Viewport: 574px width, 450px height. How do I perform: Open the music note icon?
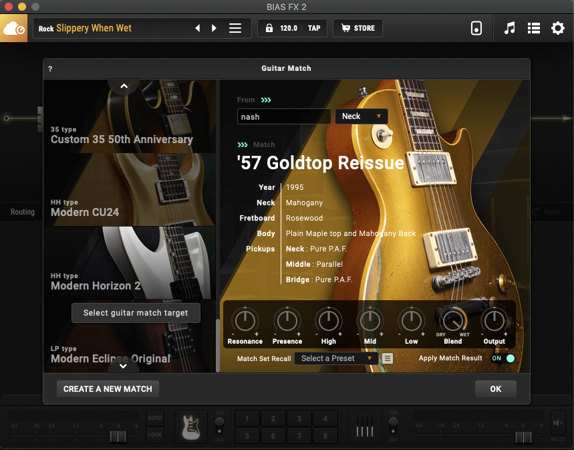coord(510,28)
